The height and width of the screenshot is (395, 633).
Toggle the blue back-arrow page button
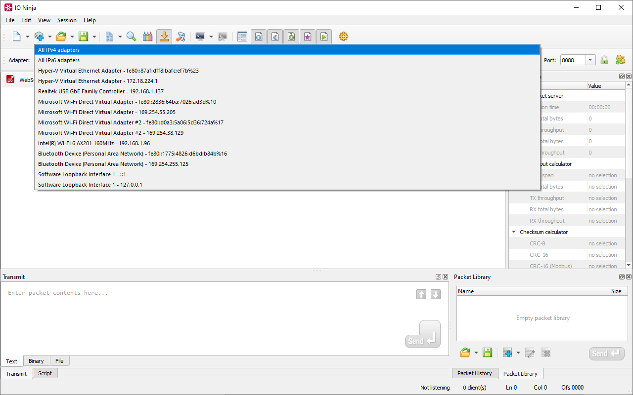[275, 37]
